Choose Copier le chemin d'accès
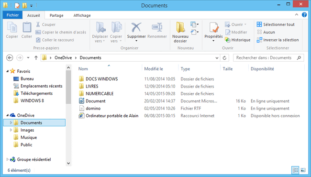This screenshot has height=177, width=311. (x=61, y=32)
